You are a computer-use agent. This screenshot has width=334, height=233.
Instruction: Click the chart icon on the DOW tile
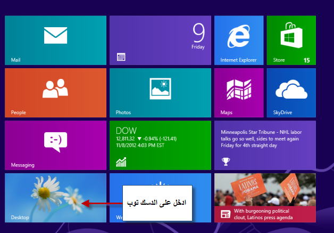tap(121, 162)
